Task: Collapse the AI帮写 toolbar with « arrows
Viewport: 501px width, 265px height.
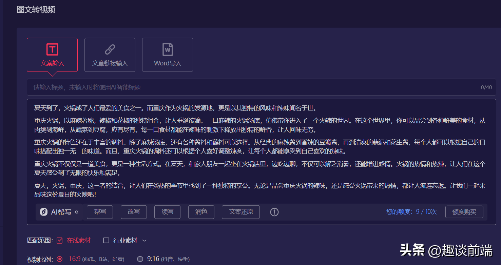Action: point(77,212)
